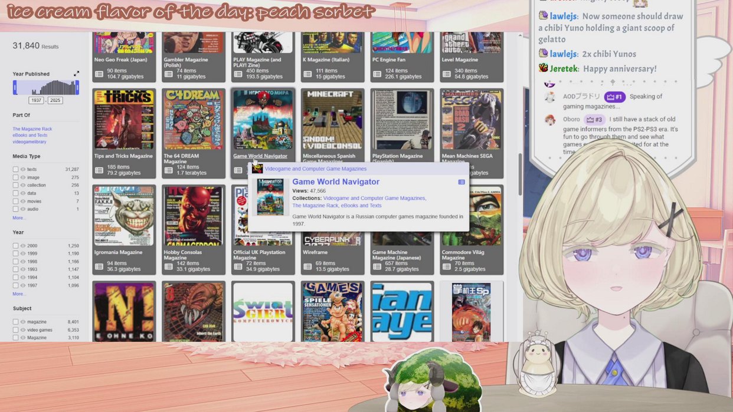Grab right handle of year histogram slider
Image resolution: width=733 pixels, height=412 pixels.
click(x=77, y=88)
